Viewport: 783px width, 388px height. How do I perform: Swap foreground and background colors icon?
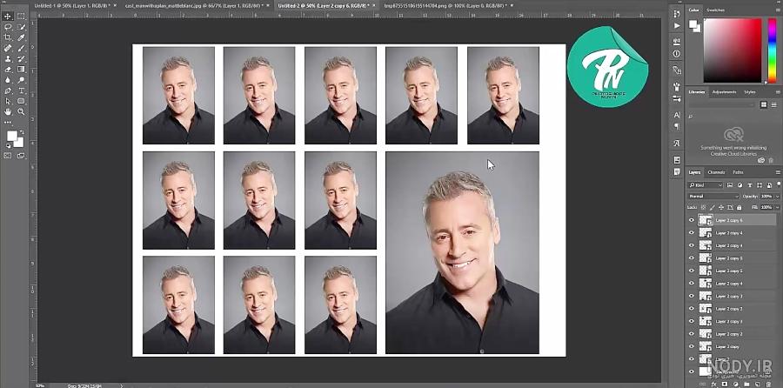coord(21,131)
